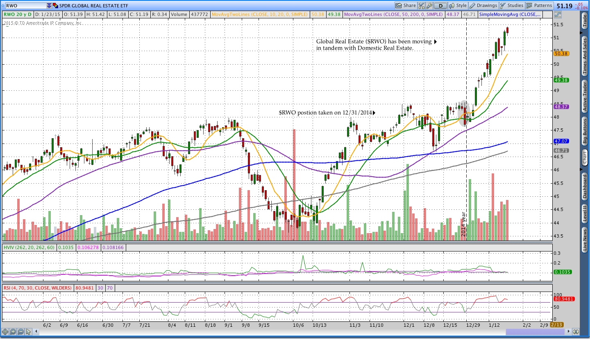Click the C: 51.19 close value
The height and width of the screenshot is (339, 590).
139,14
